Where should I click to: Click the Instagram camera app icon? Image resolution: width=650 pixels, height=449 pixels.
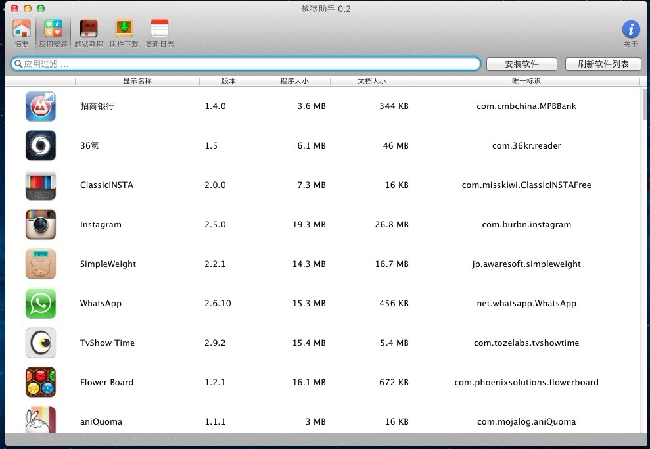click(x=41, y=224)
